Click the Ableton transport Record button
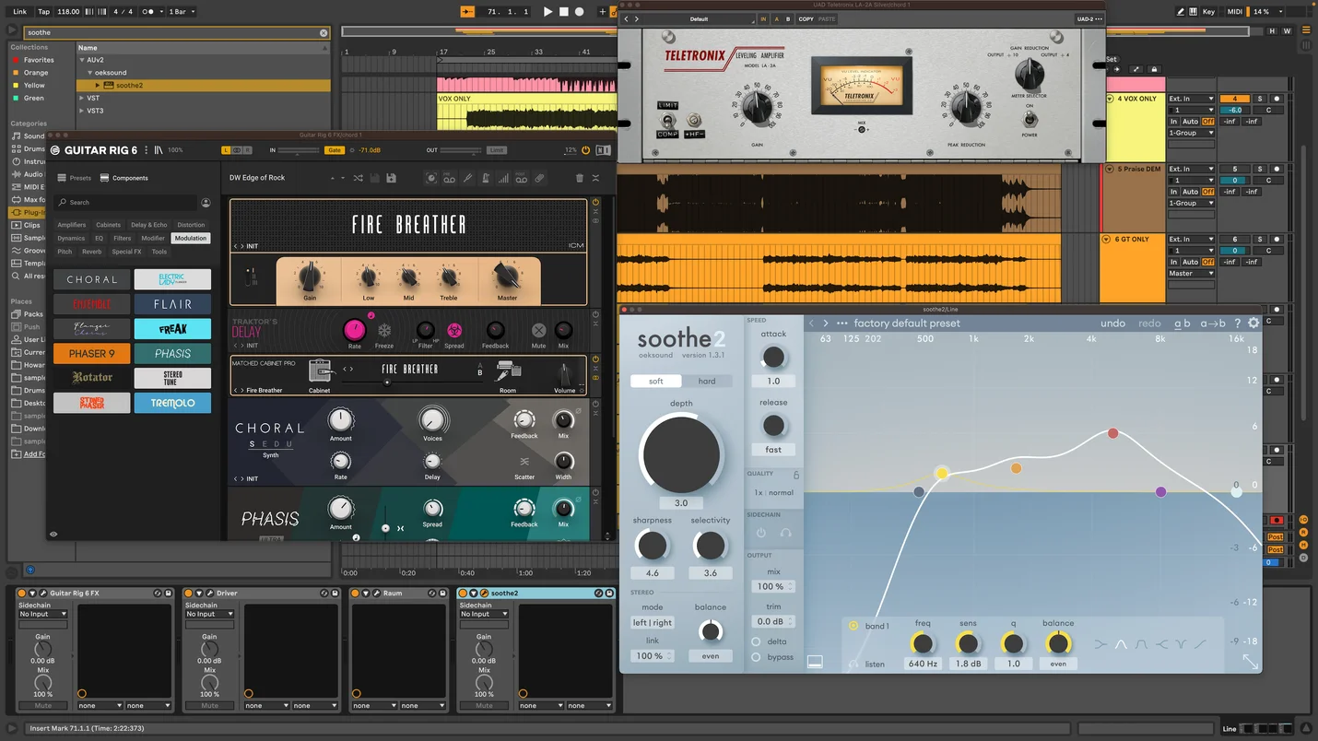Screen dimensions: 1318x741 (x=580, y=12)
